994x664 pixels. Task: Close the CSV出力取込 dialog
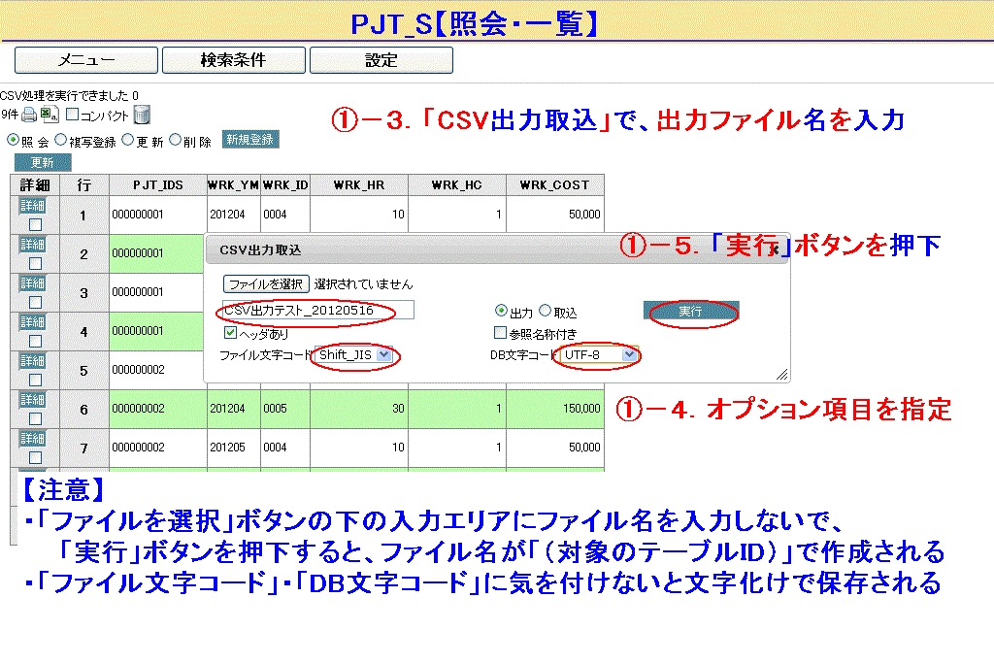pyautogui.click(x=776, y=249)
